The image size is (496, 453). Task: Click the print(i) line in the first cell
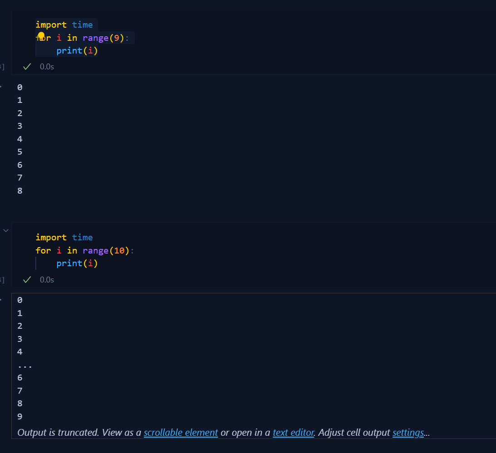(x=77, y=50)
